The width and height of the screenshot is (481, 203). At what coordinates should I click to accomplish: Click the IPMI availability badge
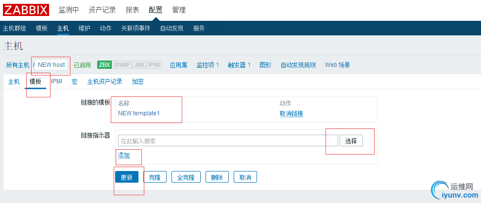tap(155, 65)
